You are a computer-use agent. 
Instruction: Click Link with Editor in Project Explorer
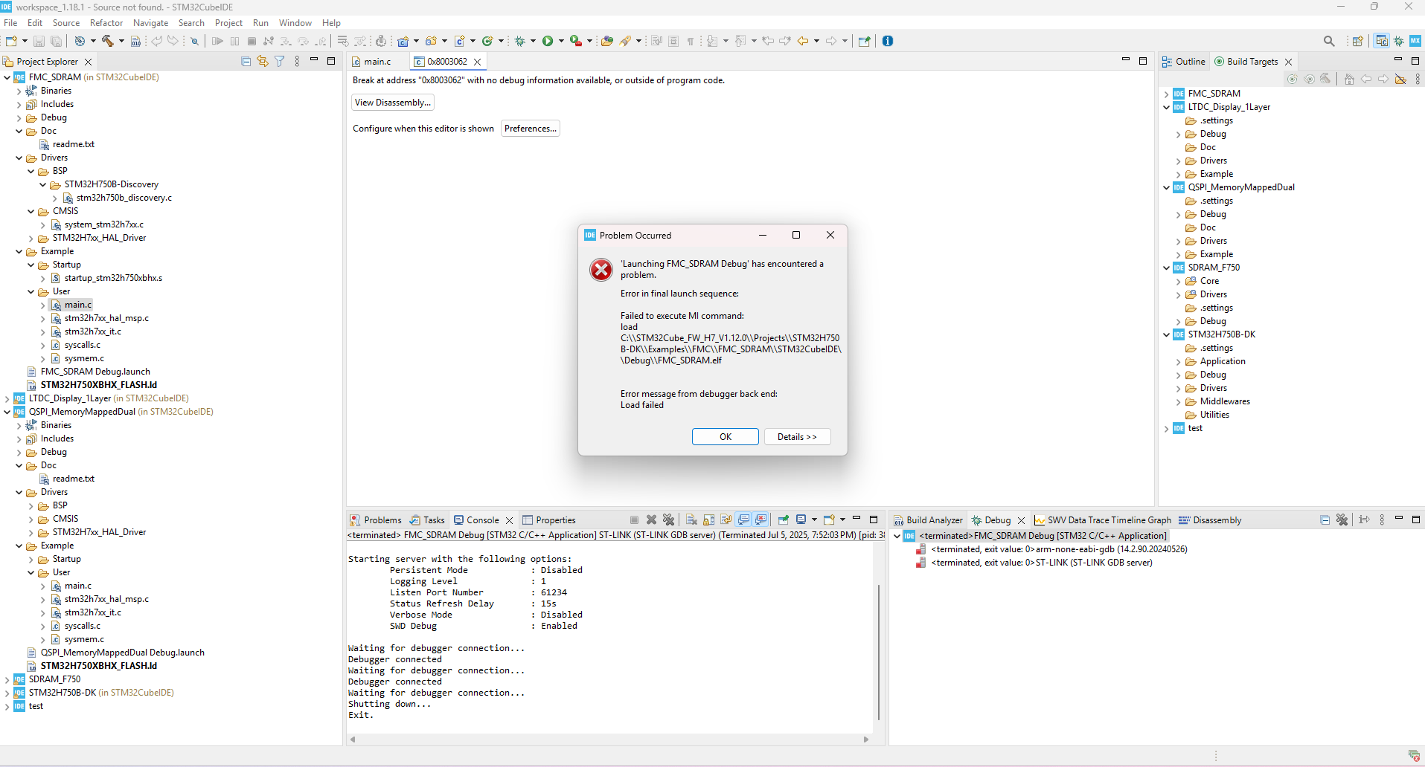(x=262, y=61)
